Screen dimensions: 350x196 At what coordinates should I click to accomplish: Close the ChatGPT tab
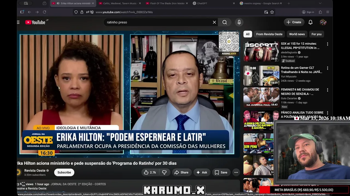coord(234,3)
